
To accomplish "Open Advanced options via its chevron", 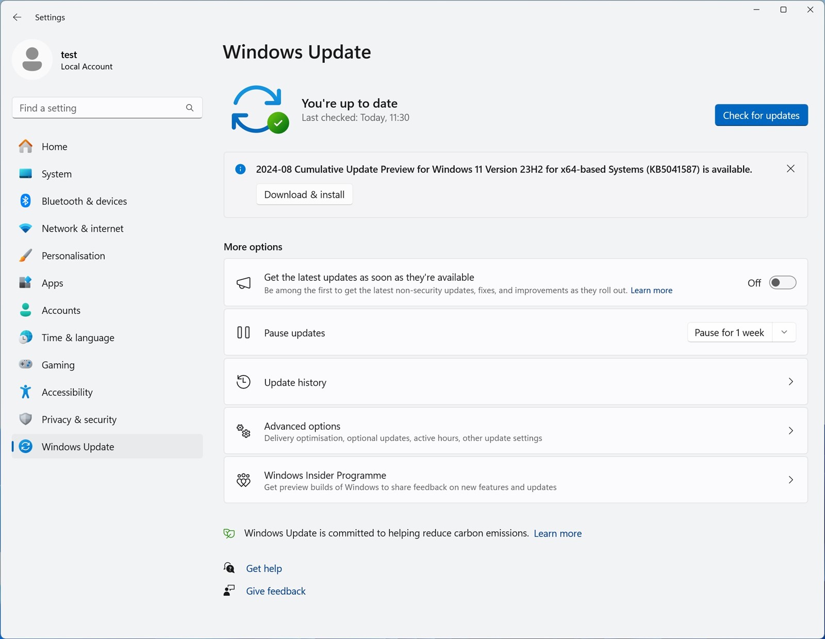I will pyautogui.click(x=791, y=431).
